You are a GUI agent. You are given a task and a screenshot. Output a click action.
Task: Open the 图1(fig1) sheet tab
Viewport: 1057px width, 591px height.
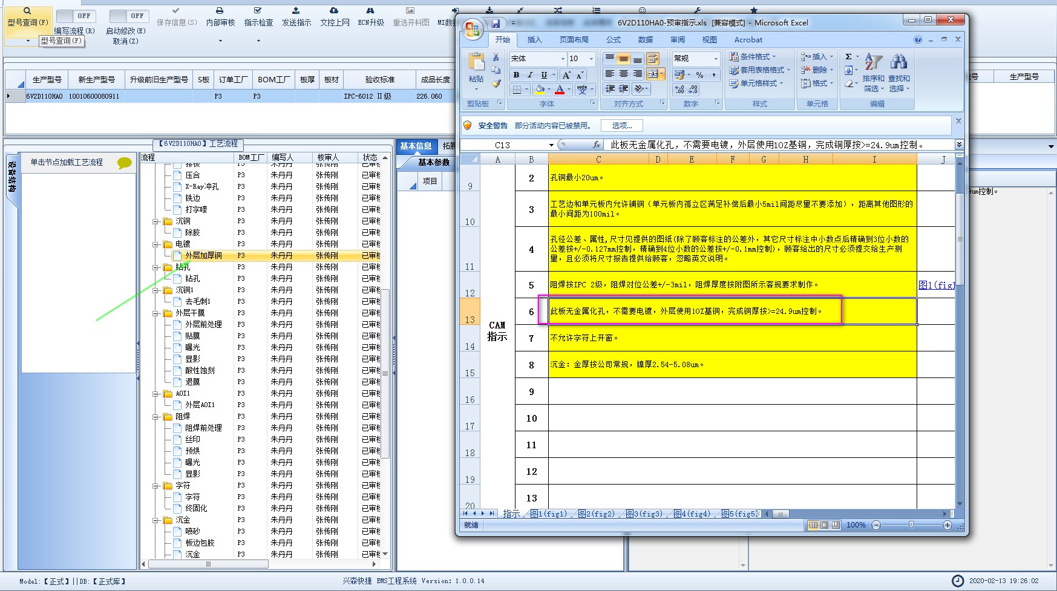tap(549, 514)
